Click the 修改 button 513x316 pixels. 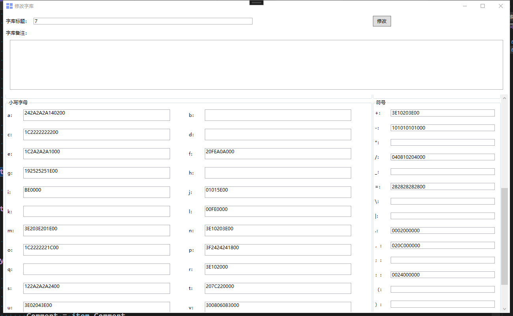click(x=382, y=21)
